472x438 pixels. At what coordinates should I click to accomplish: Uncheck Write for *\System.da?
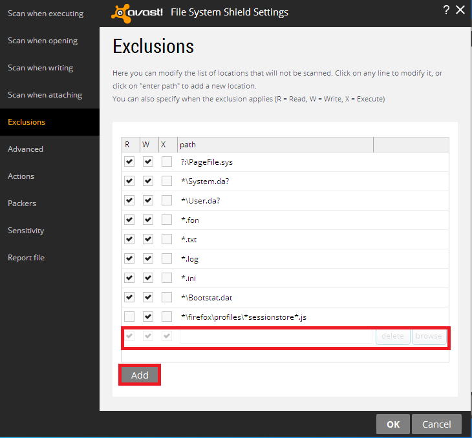tap(148, 181)
